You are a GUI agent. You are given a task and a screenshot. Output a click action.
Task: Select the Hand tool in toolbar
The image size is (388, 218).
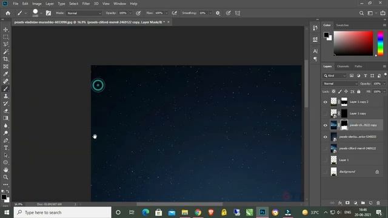[x=5, y=170]
